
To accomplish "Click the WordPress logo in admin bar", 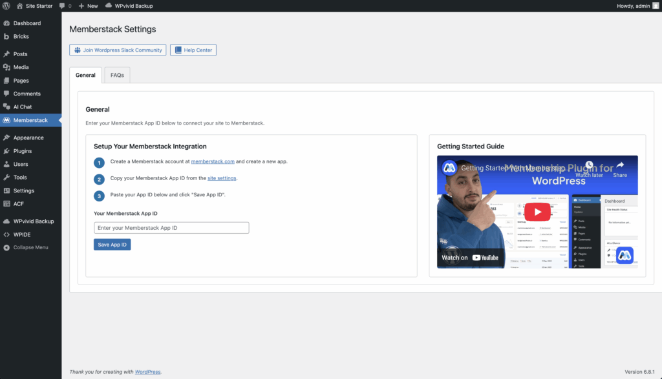I will (x=6, y=6).
